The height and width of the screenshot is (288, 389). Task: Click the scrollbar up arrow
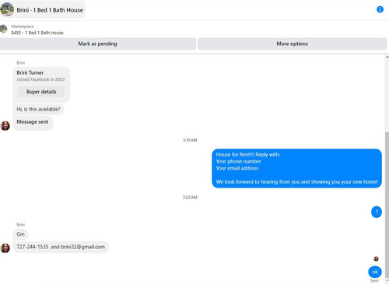(x=387, y=57)
